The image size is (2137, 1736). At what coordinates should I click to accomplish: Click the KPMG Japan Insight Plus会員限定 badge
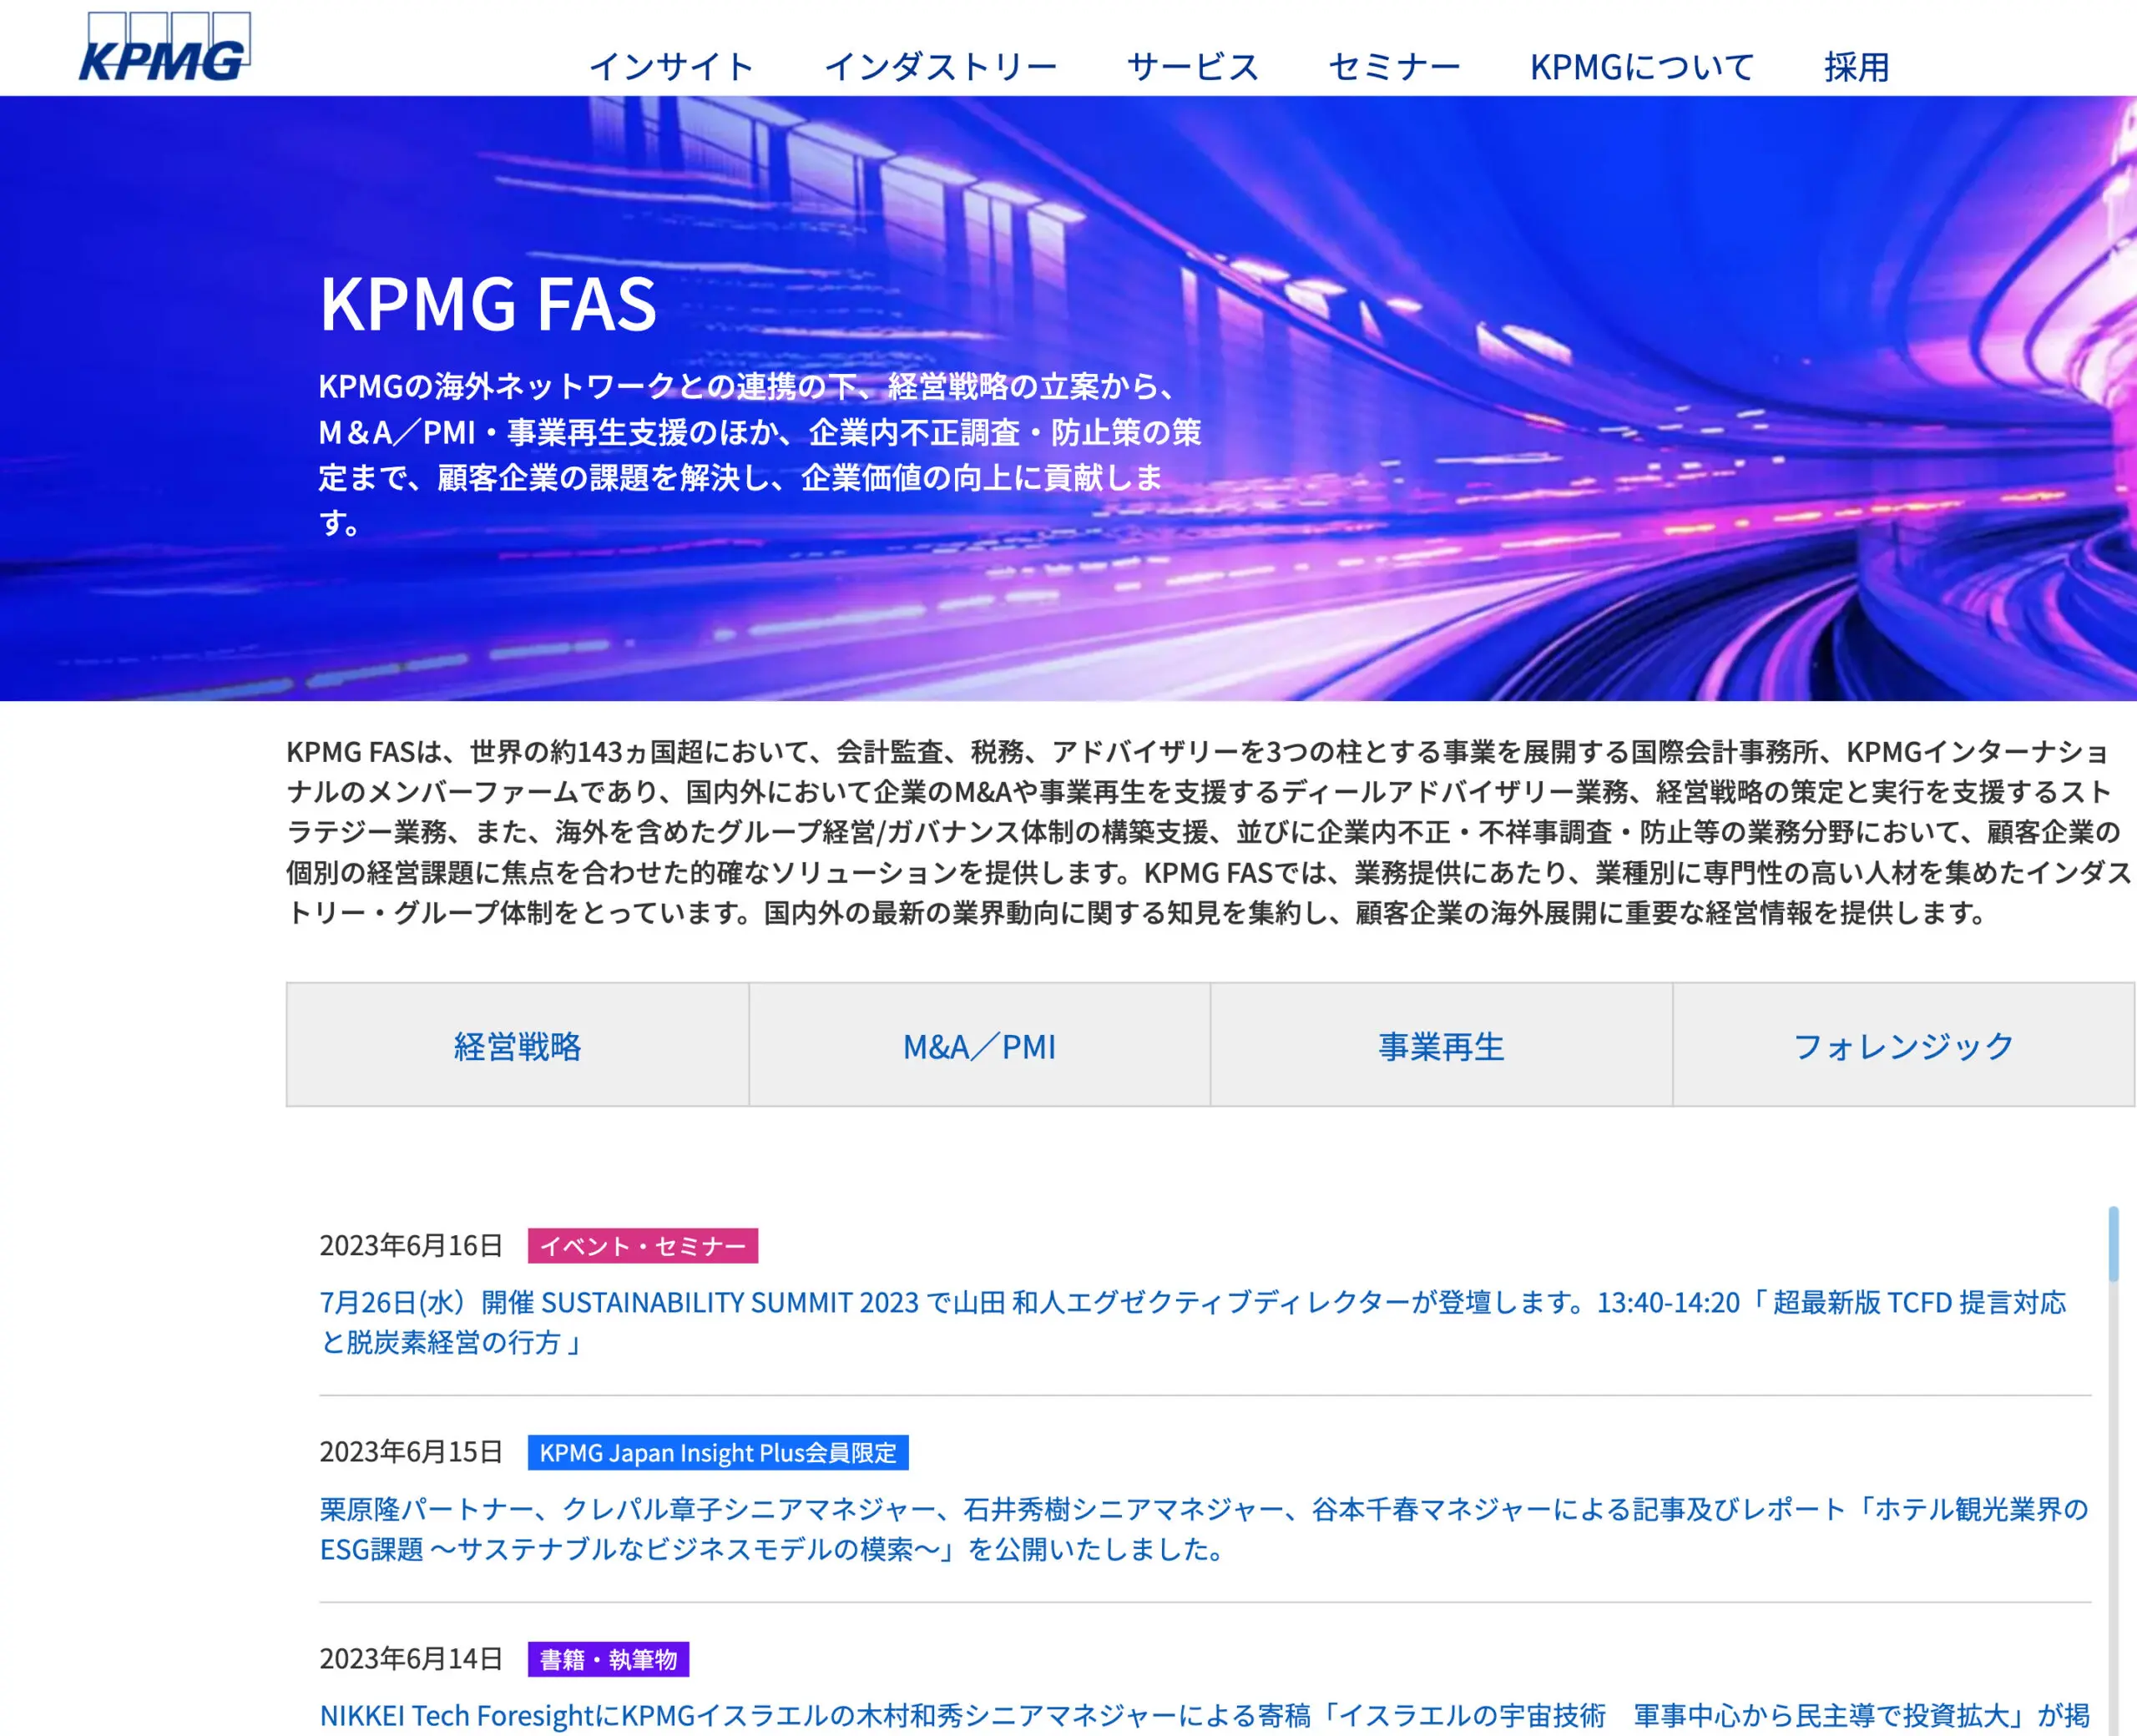(719, 1453)
